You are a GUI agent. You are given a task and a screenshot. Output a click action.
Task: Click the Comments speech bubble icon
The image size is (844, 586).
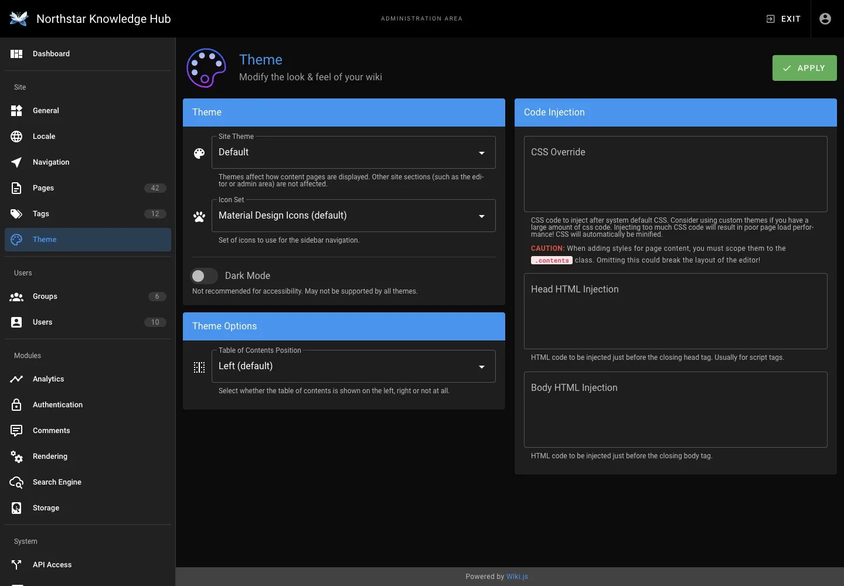(x=16, y=431)
